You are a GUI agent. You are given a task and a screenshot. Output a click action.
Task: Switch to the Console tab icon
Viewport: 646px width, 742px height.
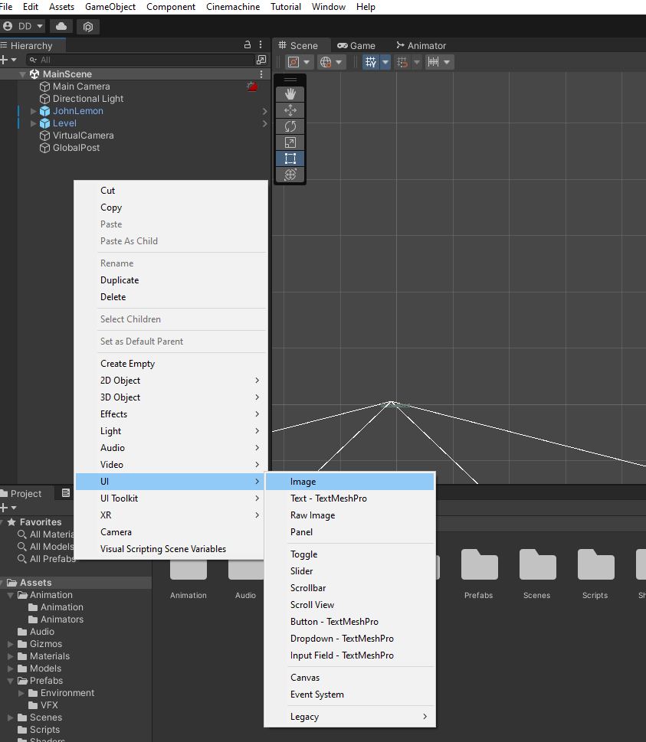pyautogui.click(x=66, y=493)
